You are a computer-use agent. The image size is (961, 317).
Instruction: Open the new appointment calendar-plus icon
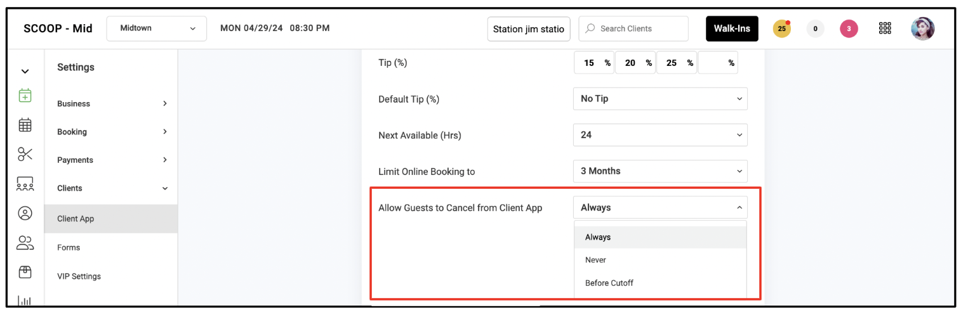pos(25,96)
